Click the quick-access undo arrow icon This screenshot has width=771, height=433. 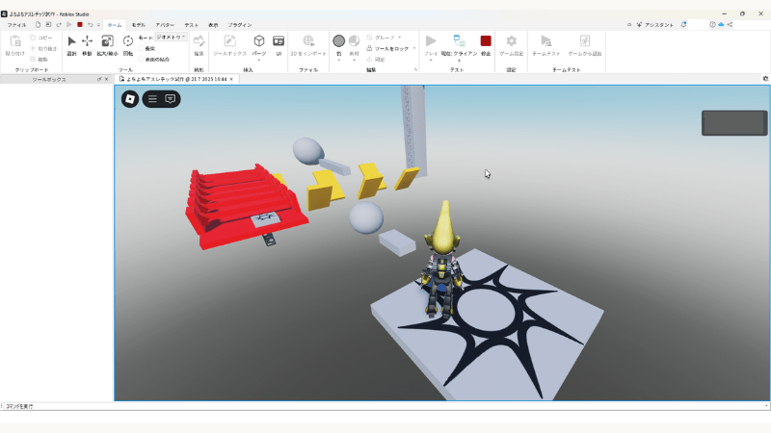[x=90, y=25]
